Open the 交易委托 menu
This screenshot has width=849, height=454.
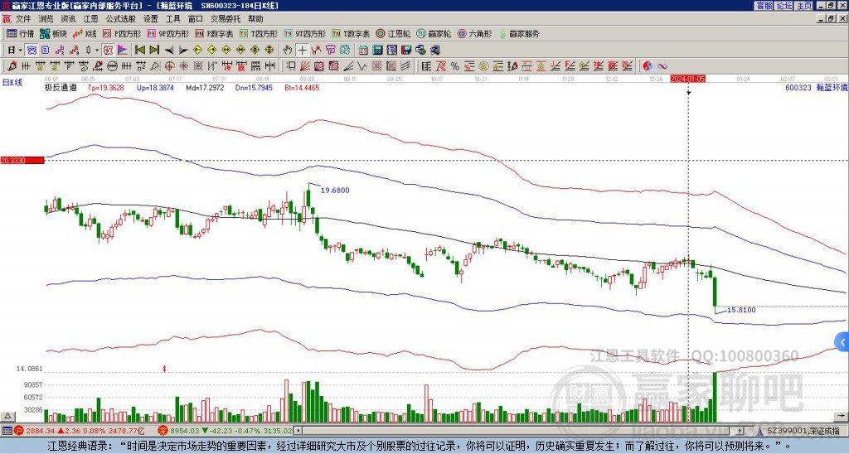(x=226, y=19)
